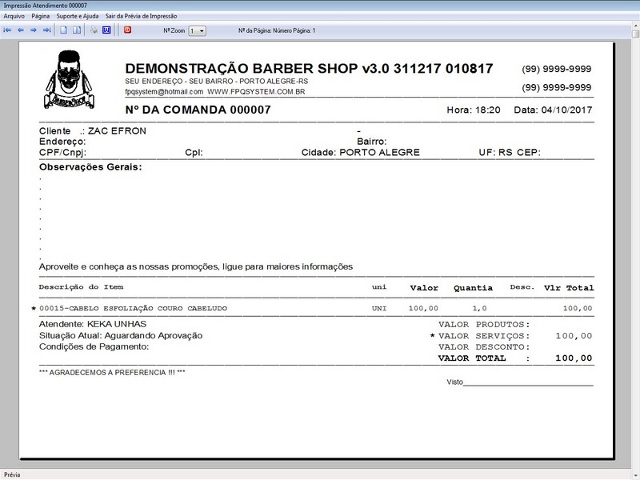Click 'Descrição do Item' column header

click(x=82, y=287)
